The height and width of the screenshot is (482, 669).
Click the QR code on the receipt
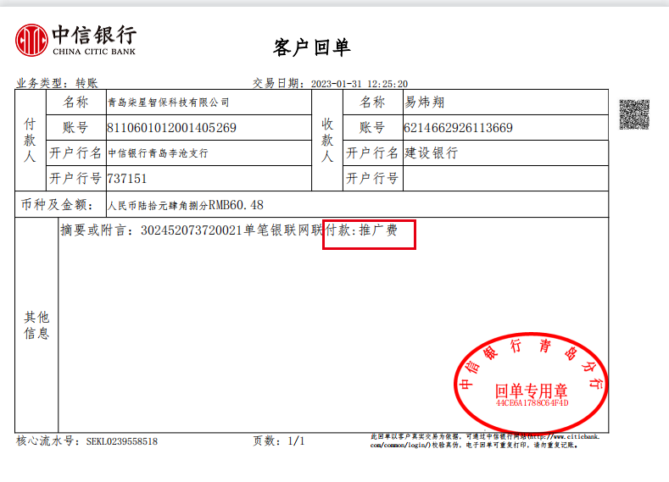(634, 114)
